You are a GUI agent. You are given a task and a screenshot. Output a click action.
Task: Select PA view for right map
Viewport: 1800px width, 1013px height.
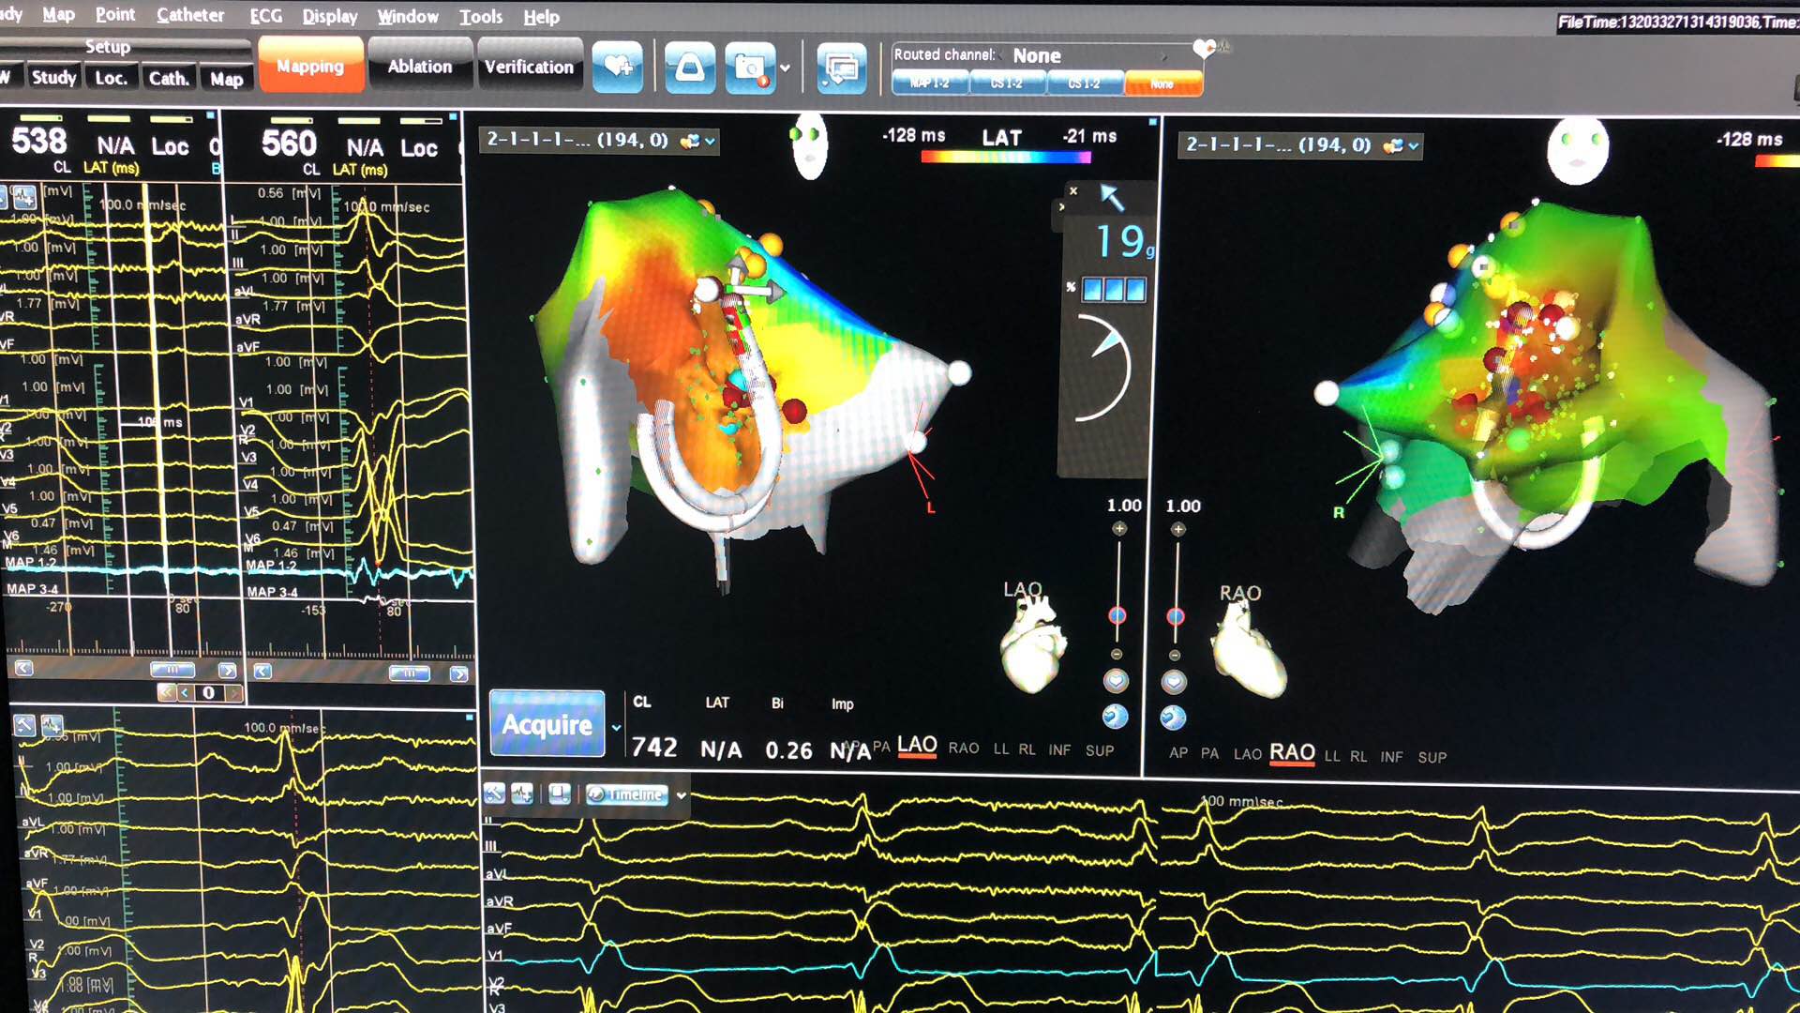coord(1210,754)
